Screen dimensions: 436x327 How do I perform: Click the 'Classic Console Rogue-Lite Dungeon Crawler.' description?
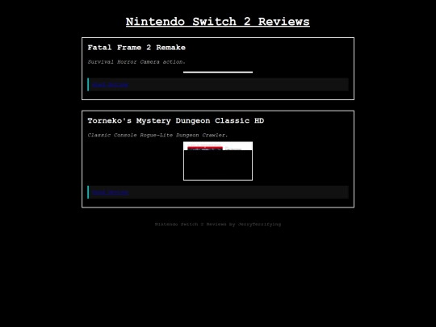[157, 135]
